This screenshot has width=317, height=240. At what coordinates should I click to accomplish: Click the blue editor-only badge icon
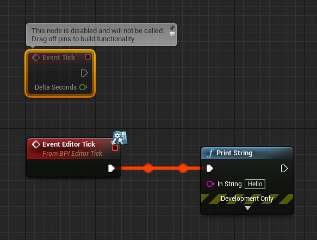click(x=120, y=138)
